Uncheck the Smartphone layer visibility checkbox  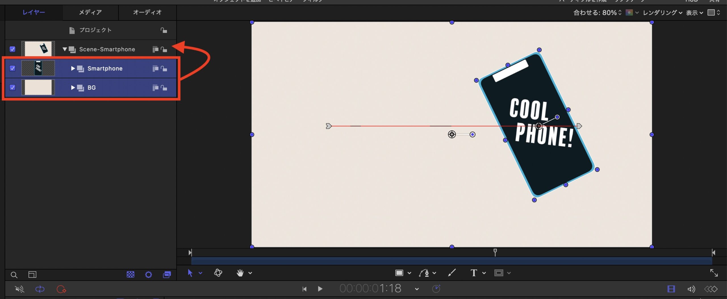point(12,68)
